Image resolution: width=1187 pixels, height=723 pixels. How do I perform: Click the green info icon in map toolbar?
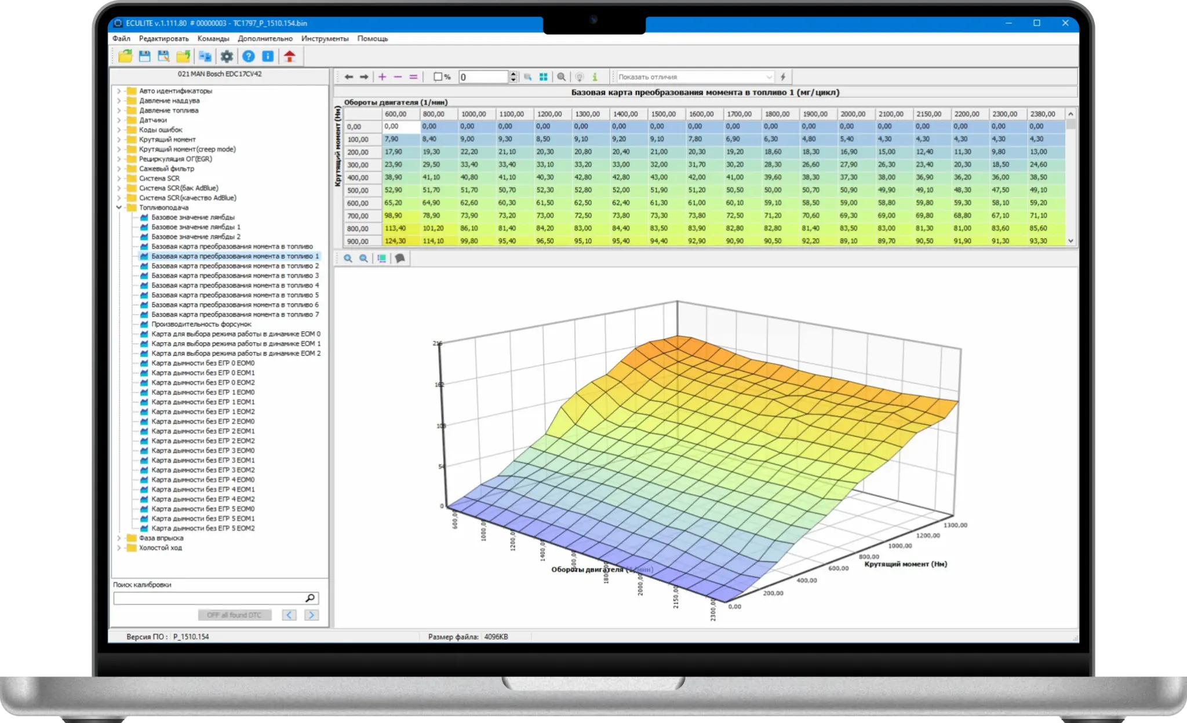click(x=595, y=76)
